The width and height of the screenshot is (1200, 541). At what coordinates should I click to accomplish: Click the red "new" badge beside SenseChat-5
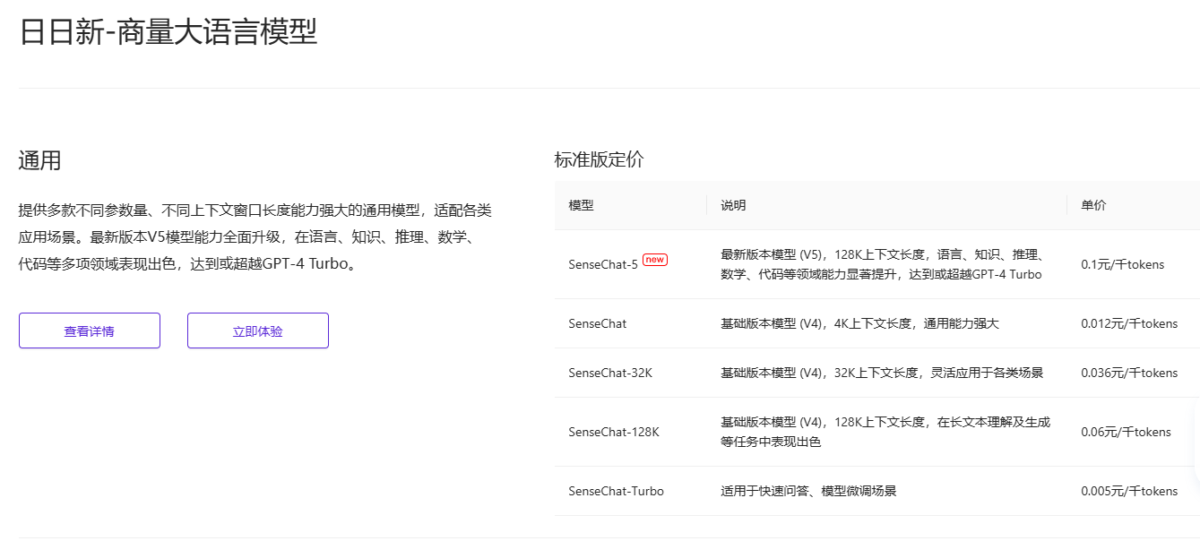pos(655,260)
